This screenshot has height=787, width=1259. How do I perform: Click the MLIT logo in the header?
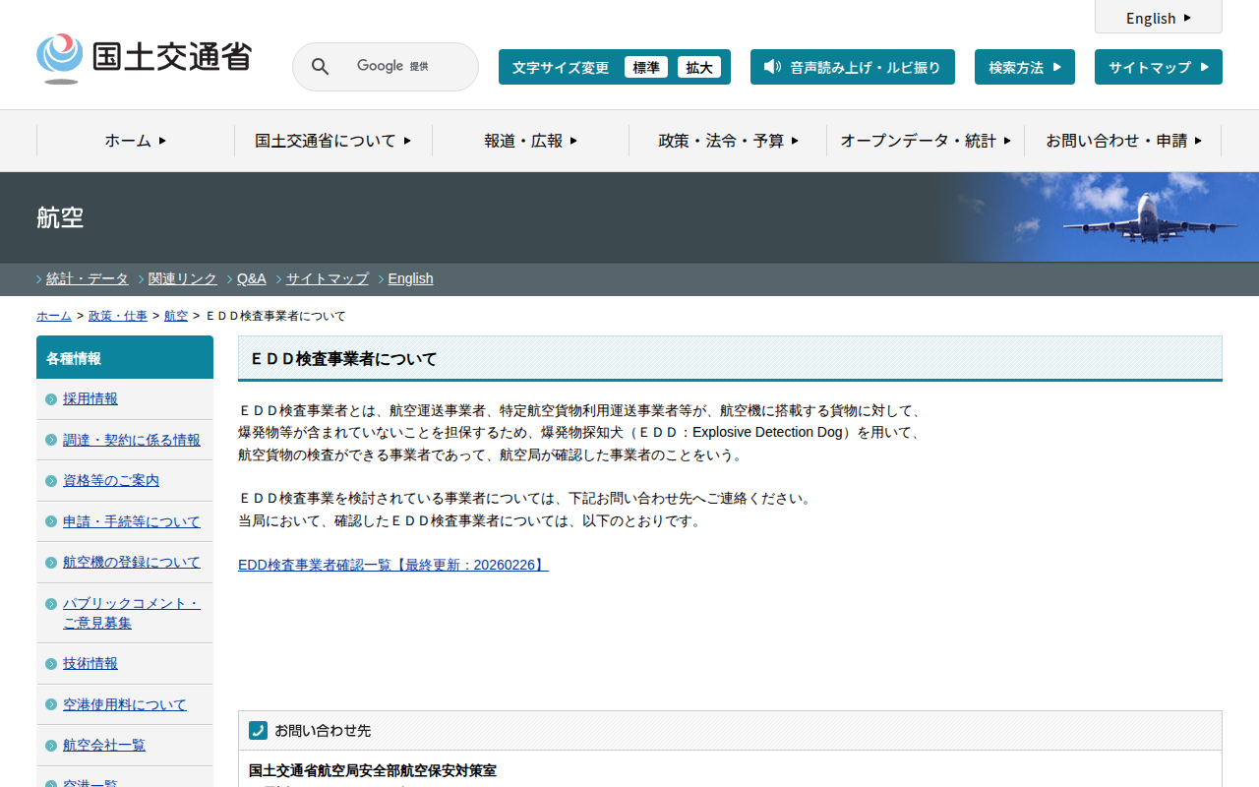pyautogui.click(x=144, y=58)
